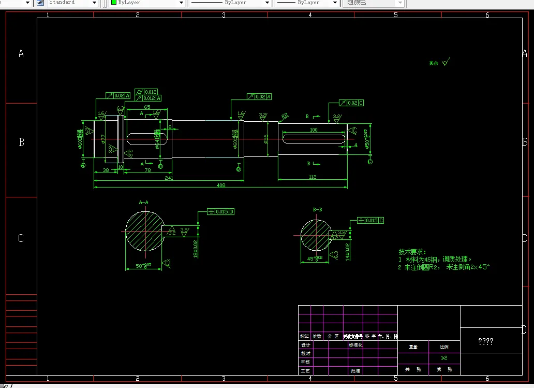Screen dimensions: 534x388
Task: Open the greyed-out 随颜色 plot style dropdown
Action: pyautogui.click(x=400, y=3)
